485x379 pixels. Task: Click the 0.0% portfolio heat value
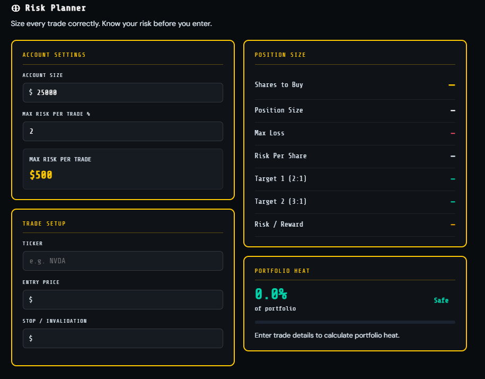(271, 294)
